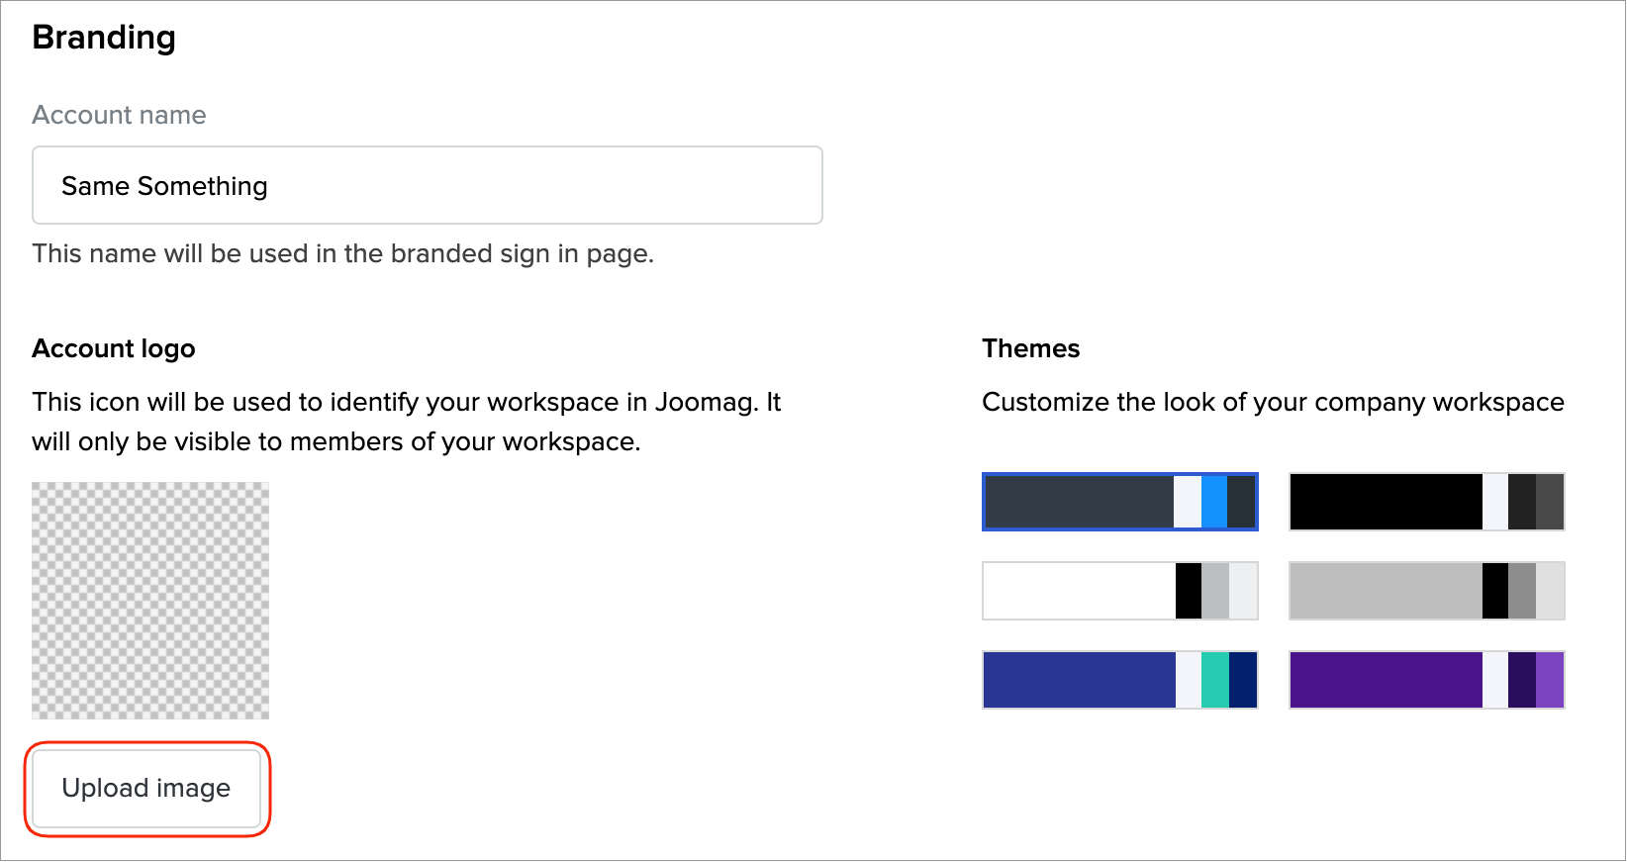This screenshot has height=862, width=1627.
Task: Click the bright blue stripe in the slate theme
Action: (1214, 502)
